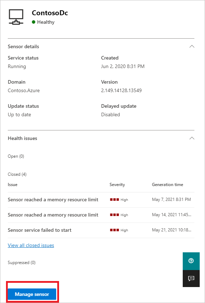
Task: Collapse the Health issues section
Action: (x=192, y=138)
